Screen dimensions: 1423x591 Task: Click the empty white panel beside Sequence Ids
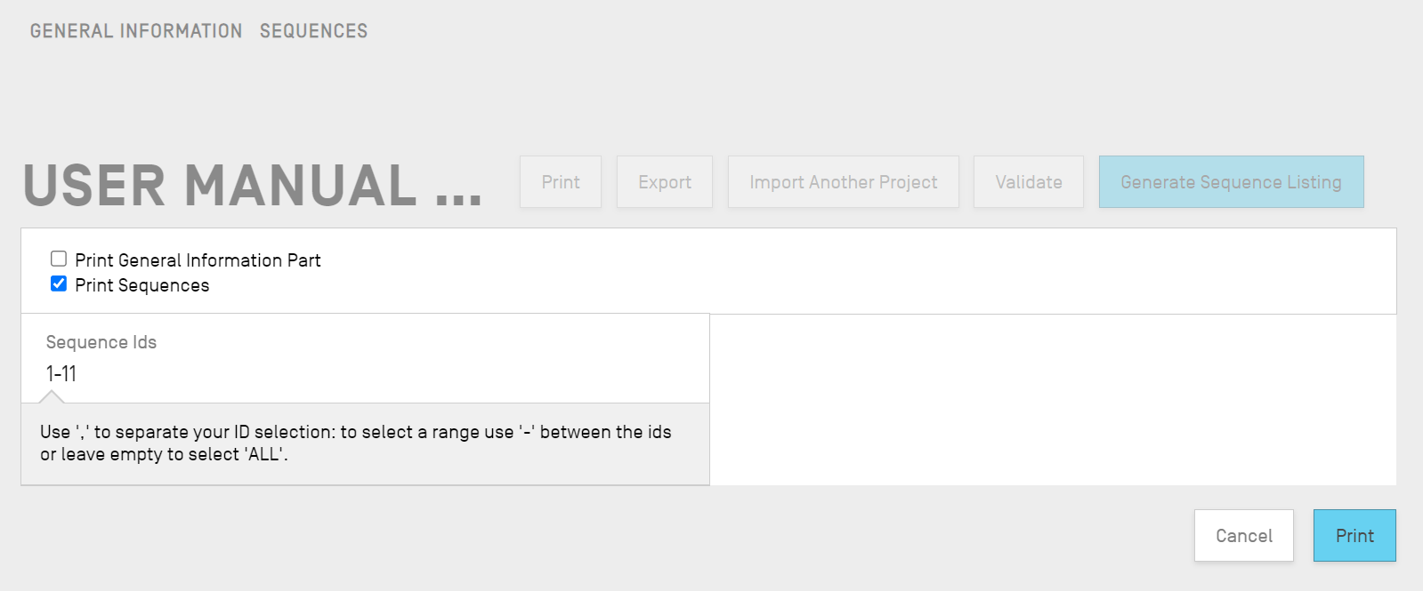pyautogui.click(x=1052, y=399)
